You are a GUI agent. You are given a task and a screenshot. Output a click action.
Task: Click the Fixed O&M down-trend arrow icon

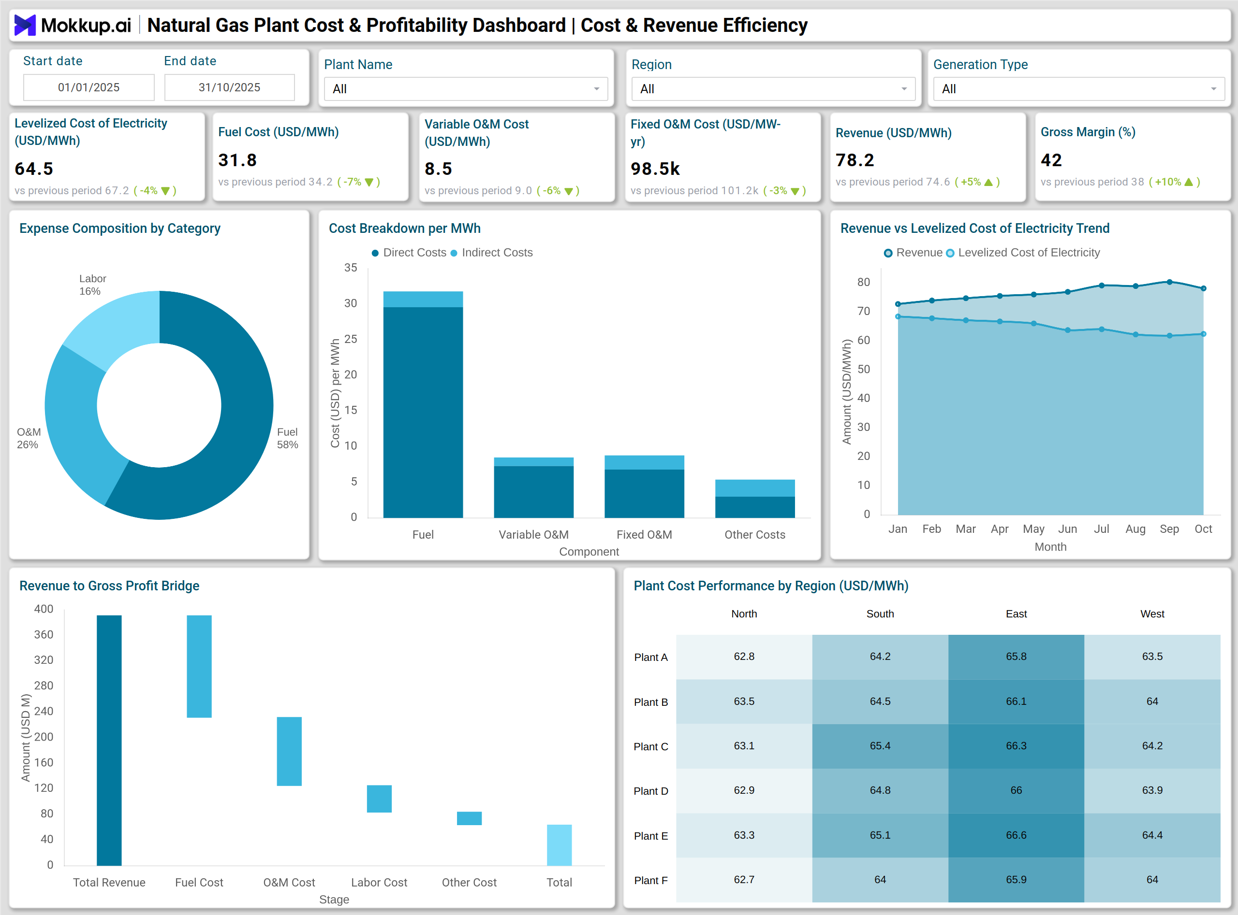(x=795, y=191)
